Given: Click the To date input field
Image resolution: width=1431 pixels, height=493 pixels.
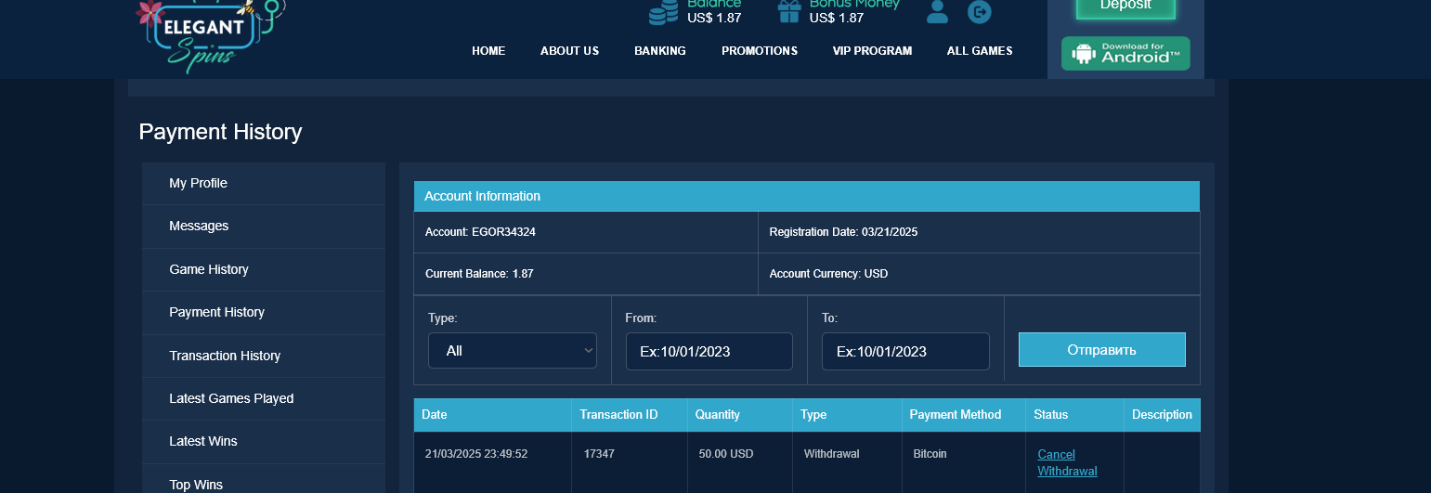Looking at the screenshot, I should (905, 352).
